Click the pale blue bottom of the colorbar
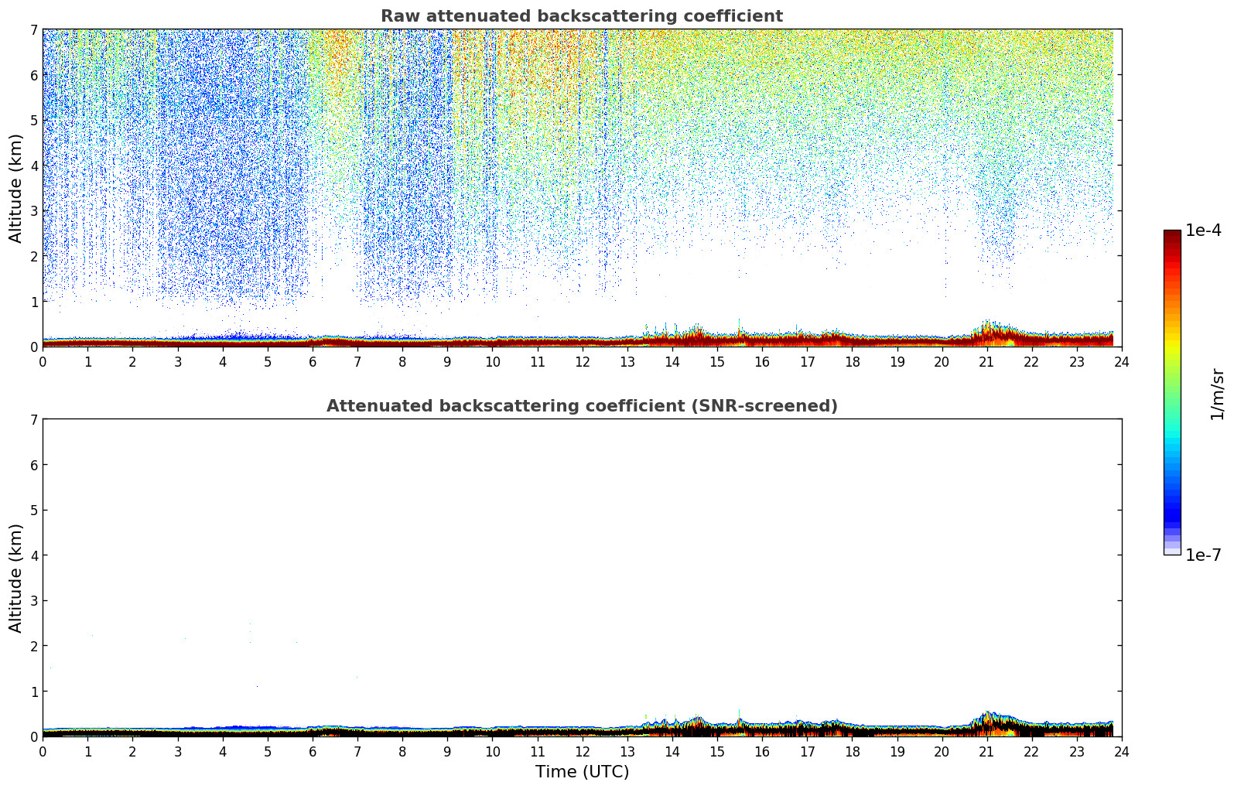 1171,549
